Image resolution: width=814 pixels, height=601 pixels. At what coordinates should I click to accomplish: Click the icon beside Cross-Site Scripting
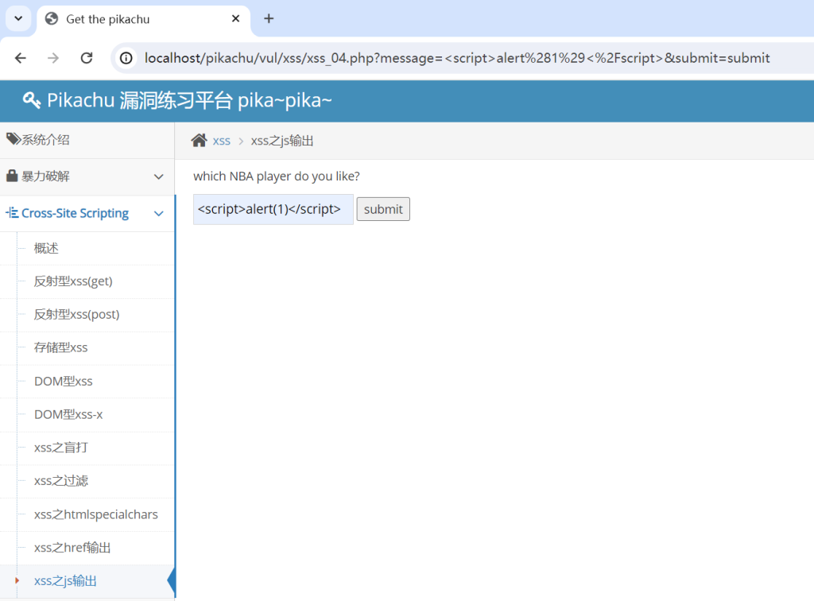pos(12,213)
